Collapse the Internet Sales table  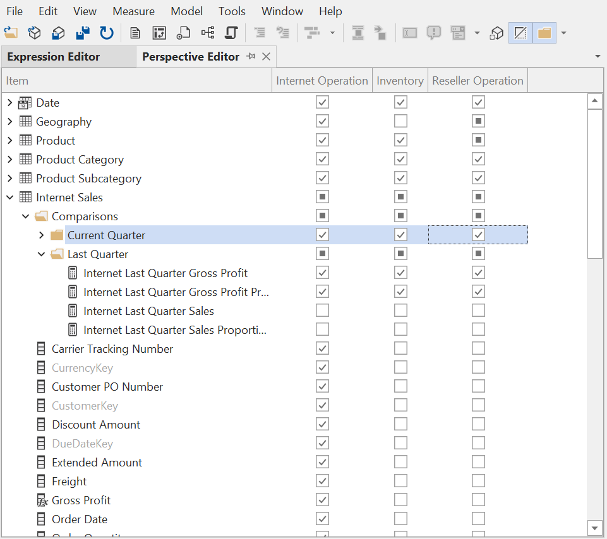click(10, 197)
